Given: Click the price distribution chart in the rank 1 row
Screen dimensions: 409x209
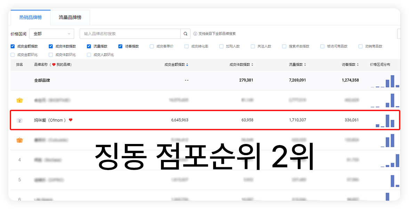Looking at the screenshot, I should pos(385,101).
